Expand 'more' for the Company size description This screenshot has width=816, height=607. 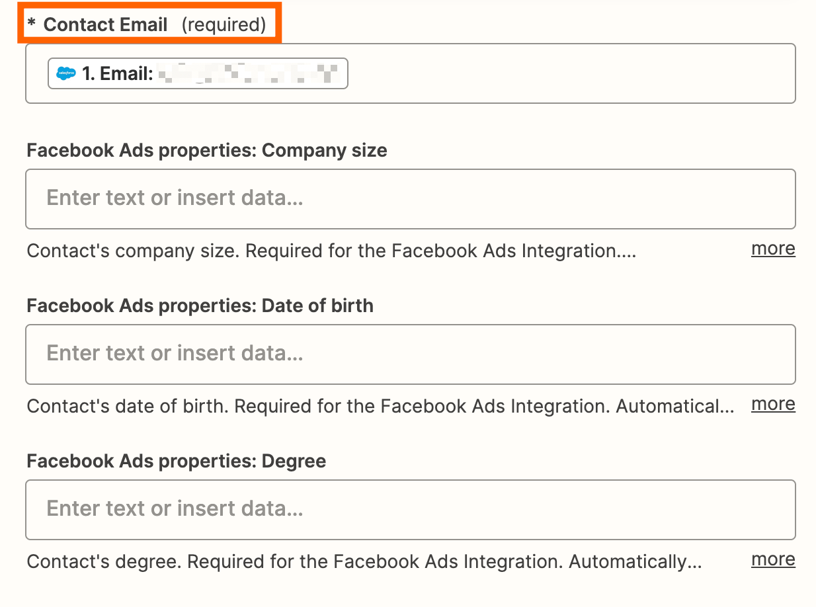(x=773, y=249)
